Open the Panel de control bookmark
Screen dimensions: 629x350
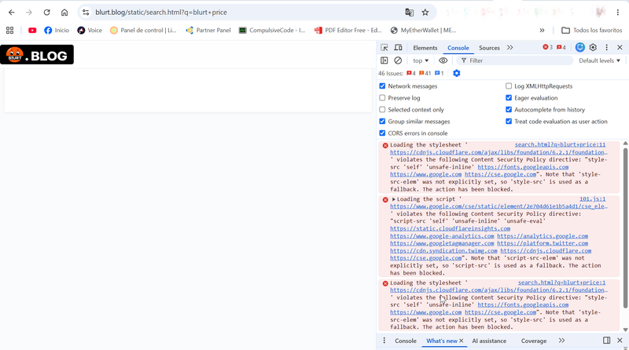coord(143,30)
